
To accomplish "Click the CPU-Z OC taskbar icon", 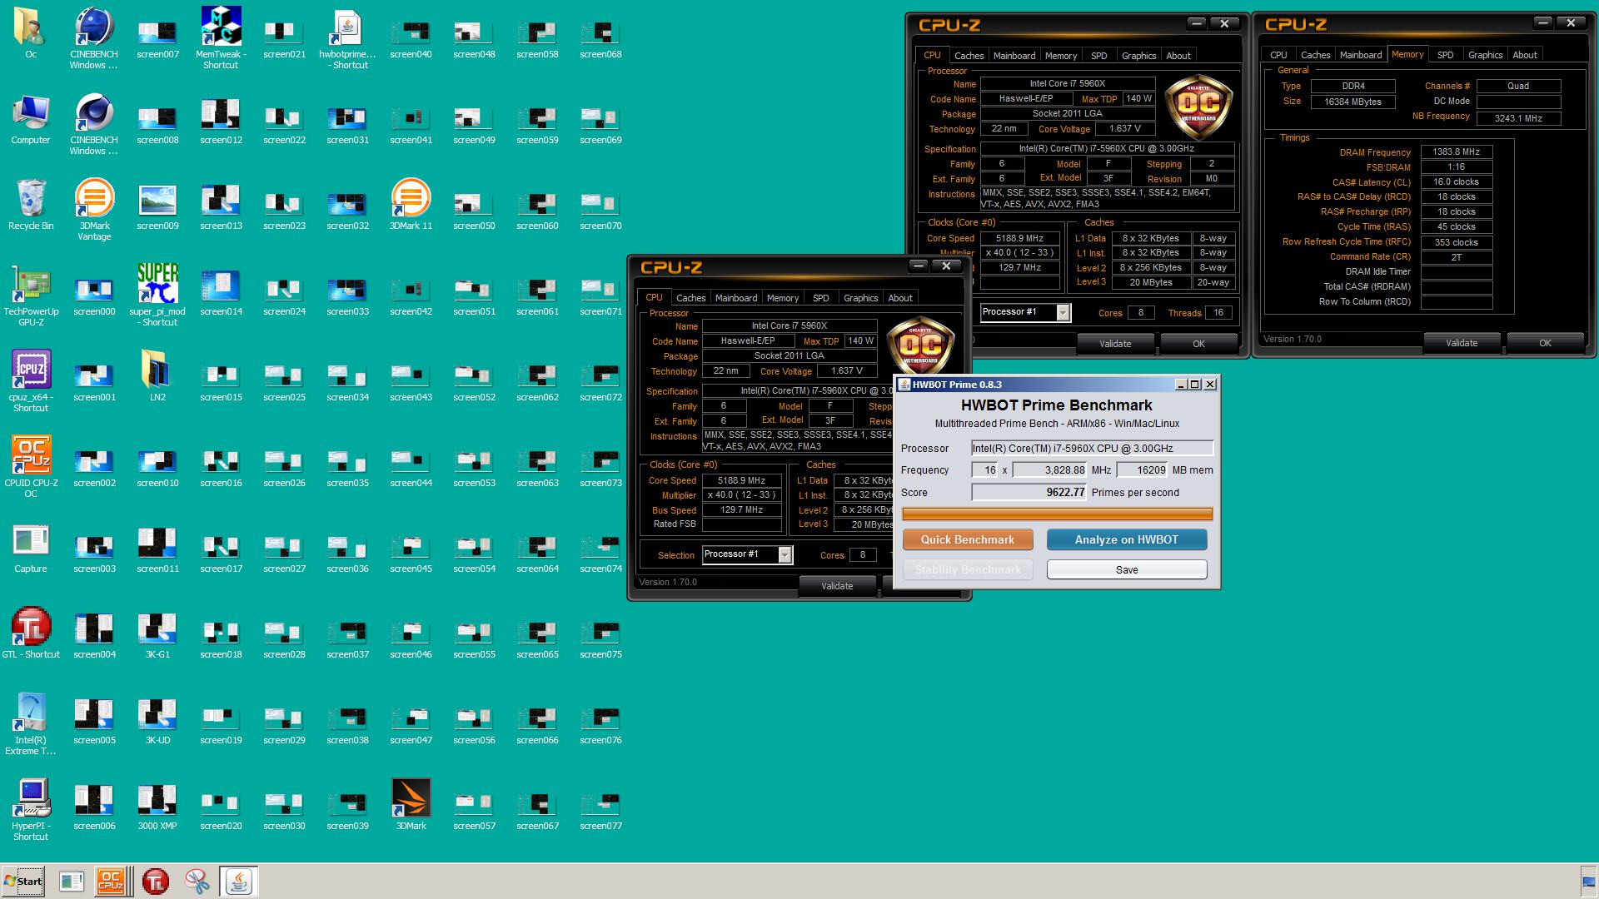I will (x=111, y=881).
